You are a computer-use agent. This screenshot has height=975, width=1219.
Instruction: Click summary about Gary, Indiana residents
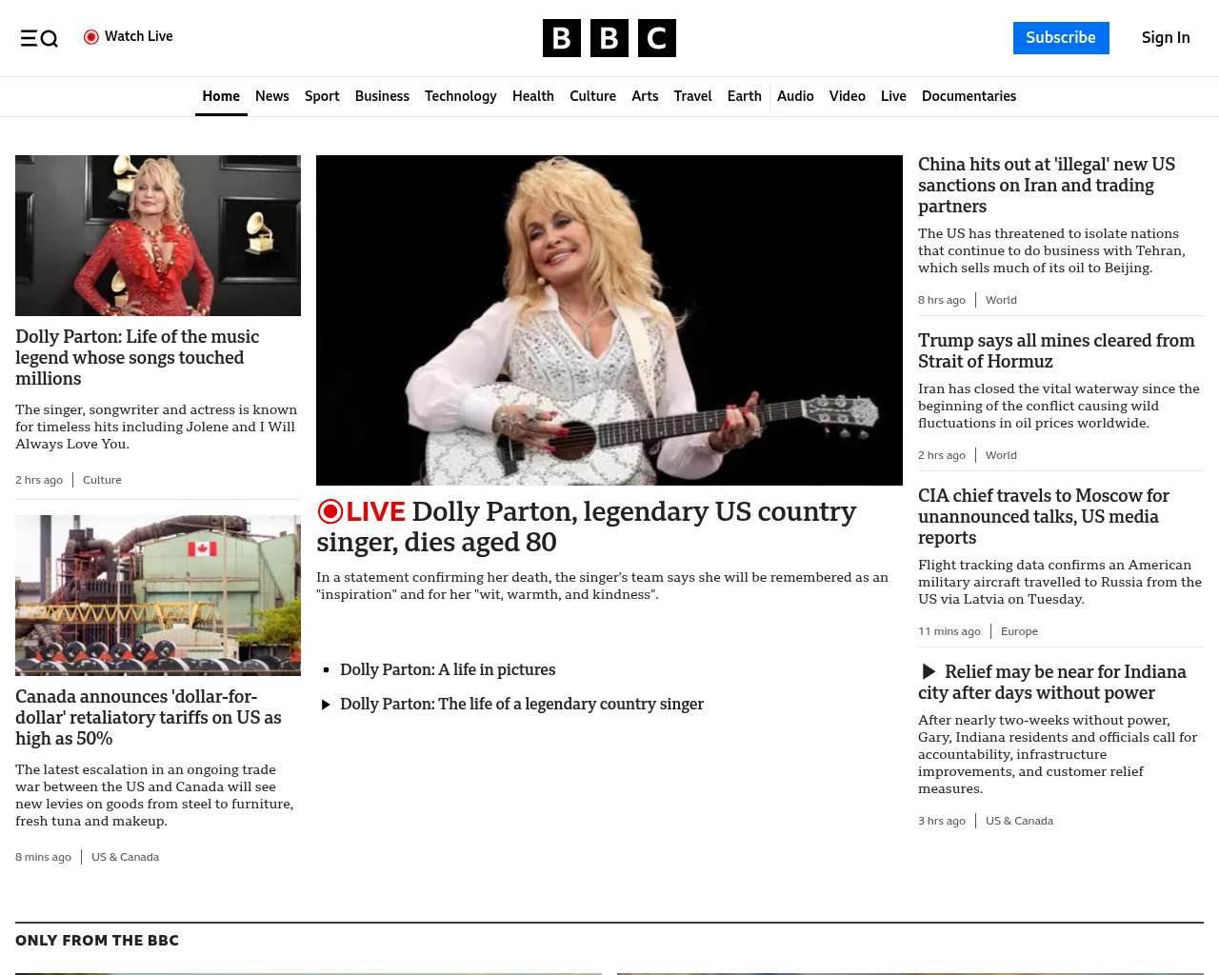point(1058,754)
